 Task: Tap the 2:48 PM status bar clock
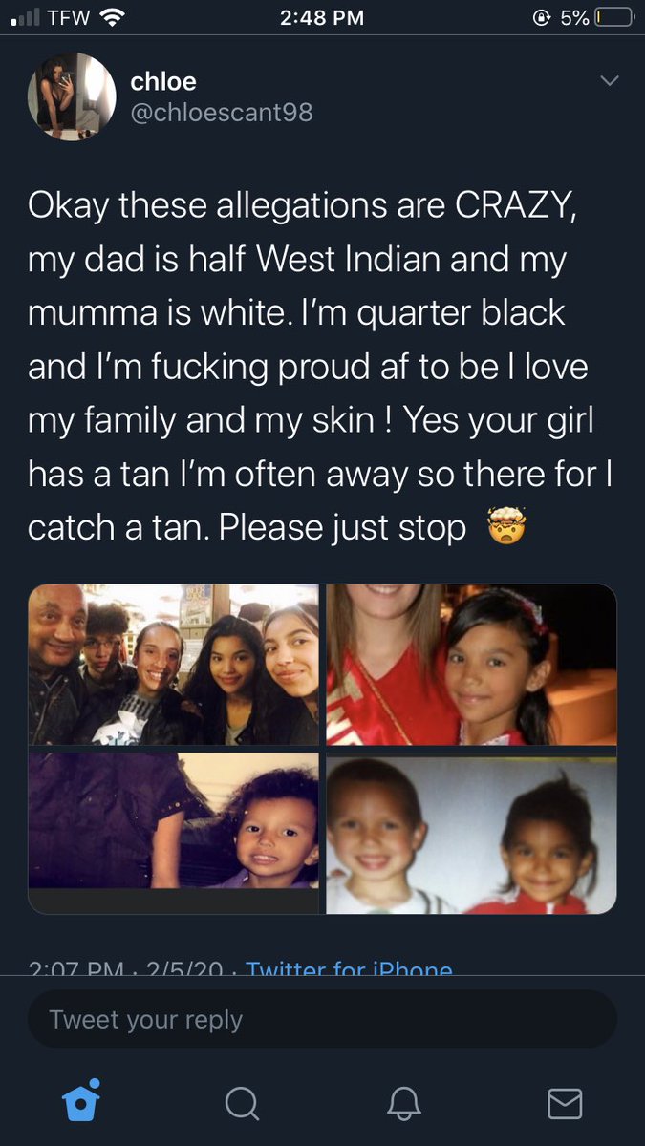322,17
